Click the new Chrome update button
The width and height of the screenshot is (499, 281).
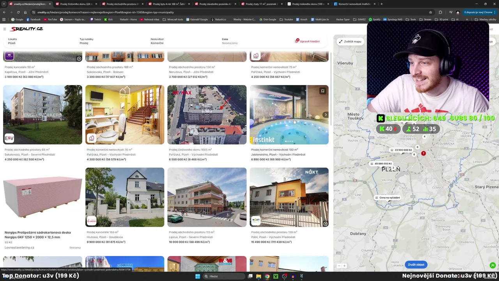pyautogui.click(x=479, y=12)
